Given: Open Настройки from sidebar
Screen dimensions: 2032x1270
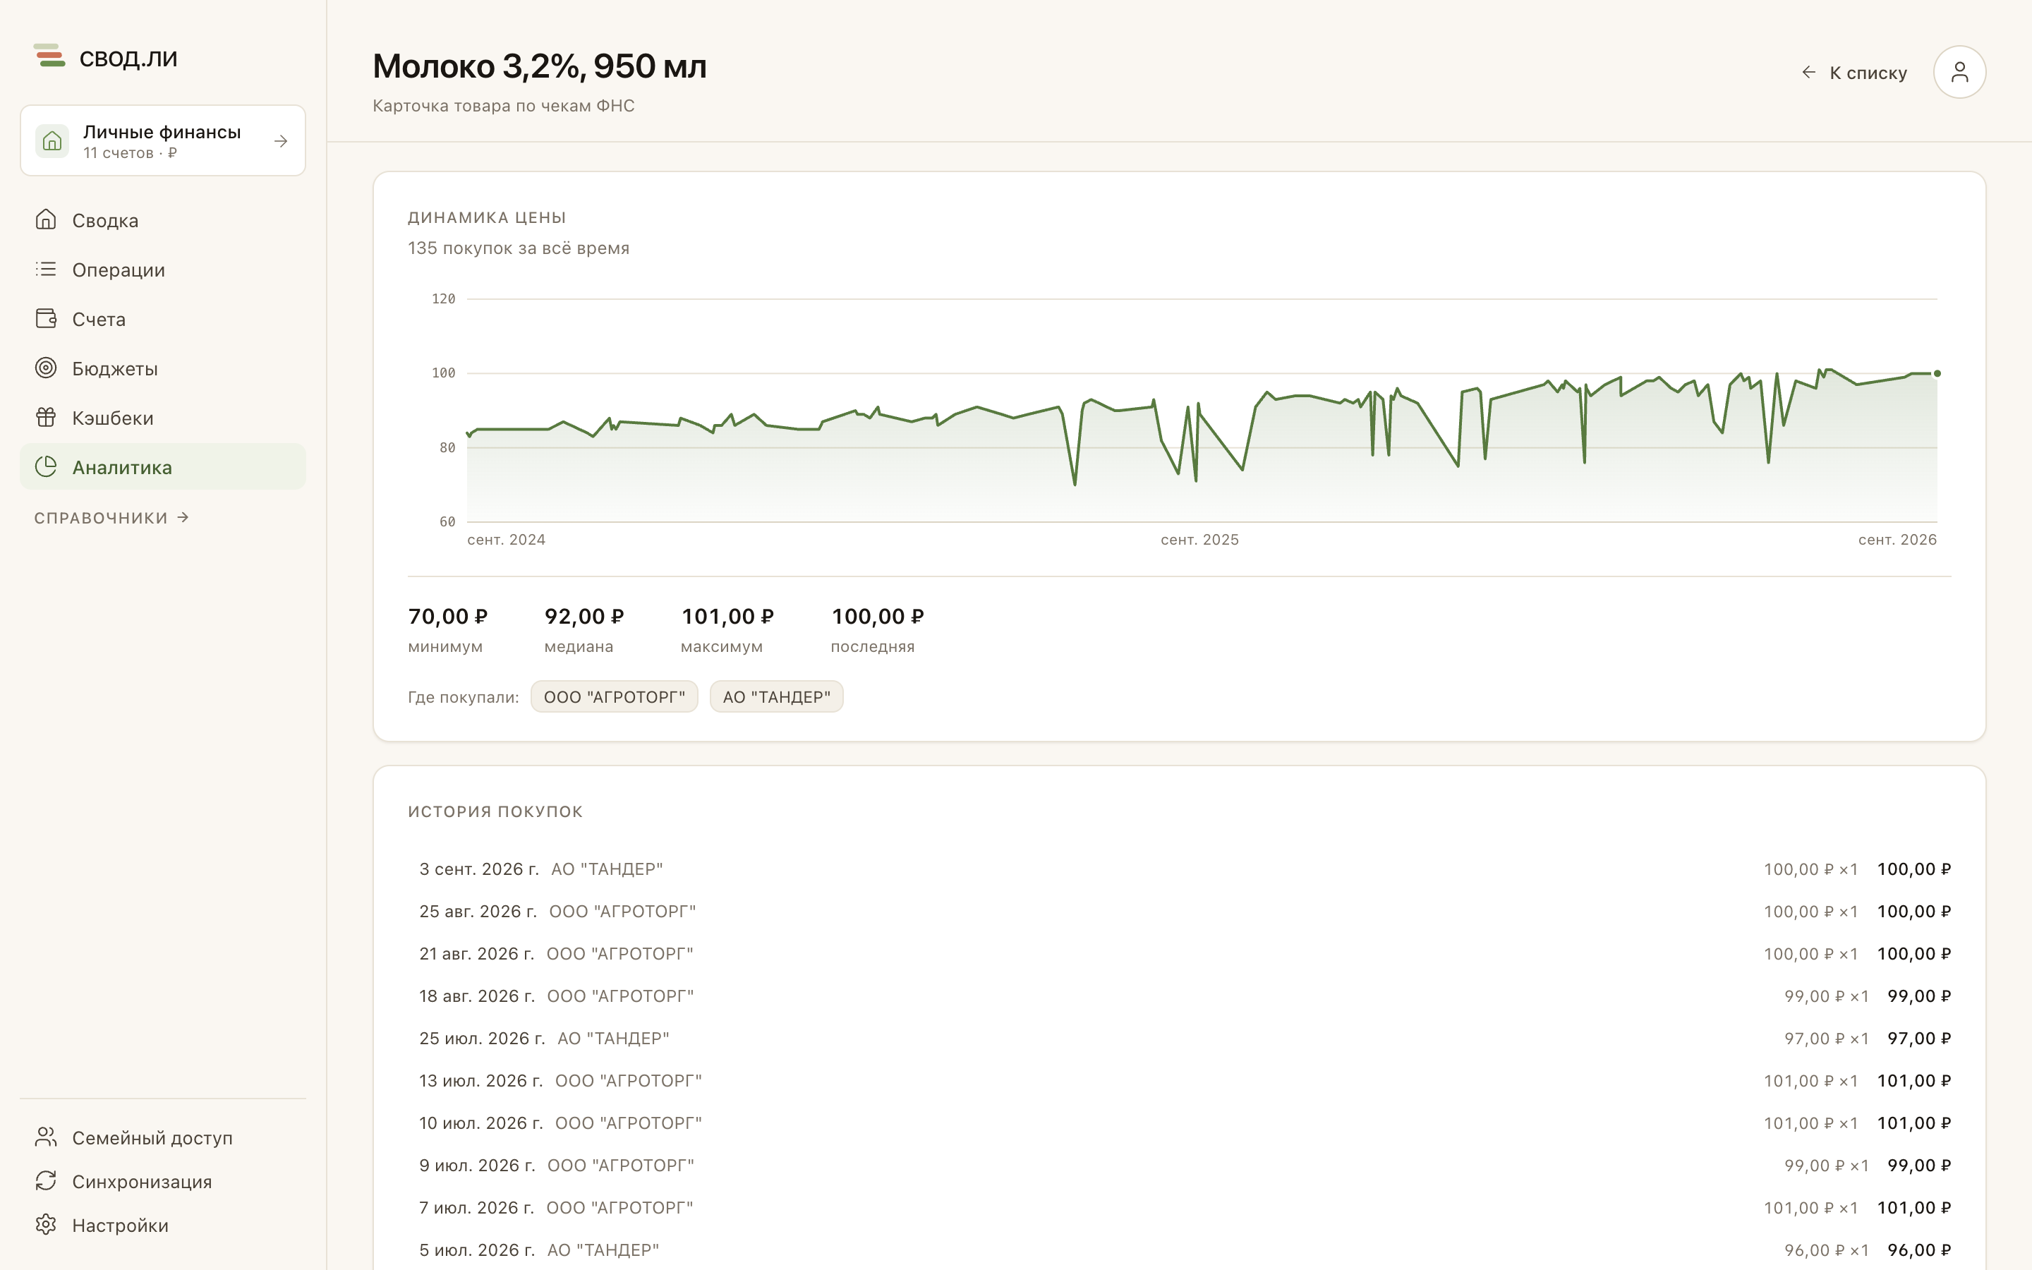Looking at the screenshot, I should pyautogui.click(x=163, y=1225).
